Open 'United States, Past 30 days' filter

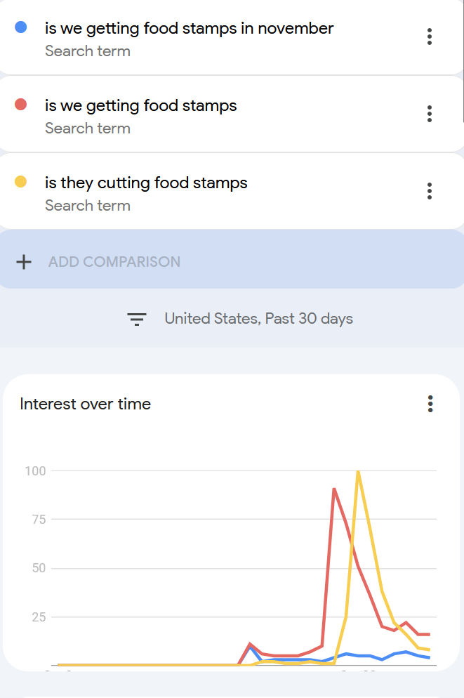click(258, 319)
